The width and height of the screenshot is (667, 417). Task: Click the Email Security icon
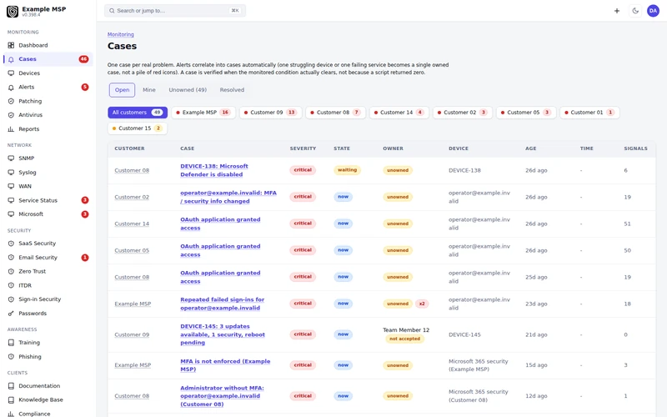pos(11,258)
